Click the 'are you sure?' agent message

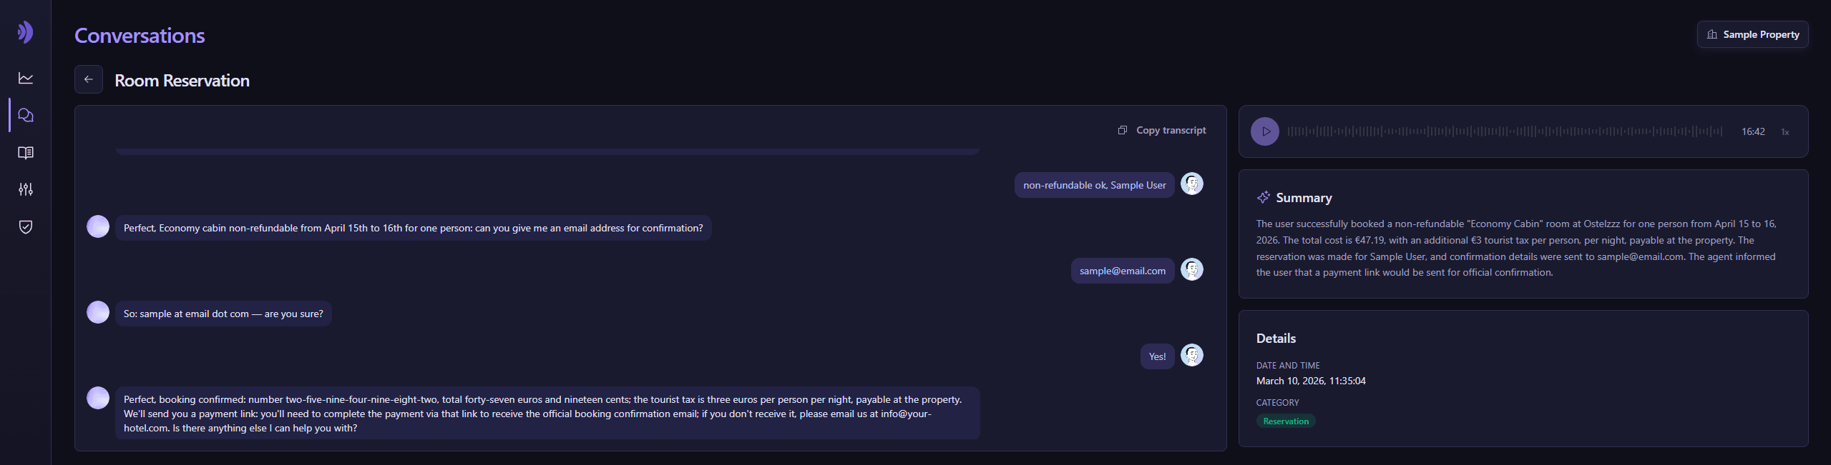tap(223, 314)
